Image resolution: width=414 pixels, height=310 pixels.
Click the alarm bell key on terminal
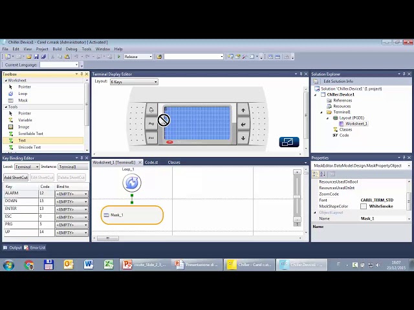click(x=151, y=110)
